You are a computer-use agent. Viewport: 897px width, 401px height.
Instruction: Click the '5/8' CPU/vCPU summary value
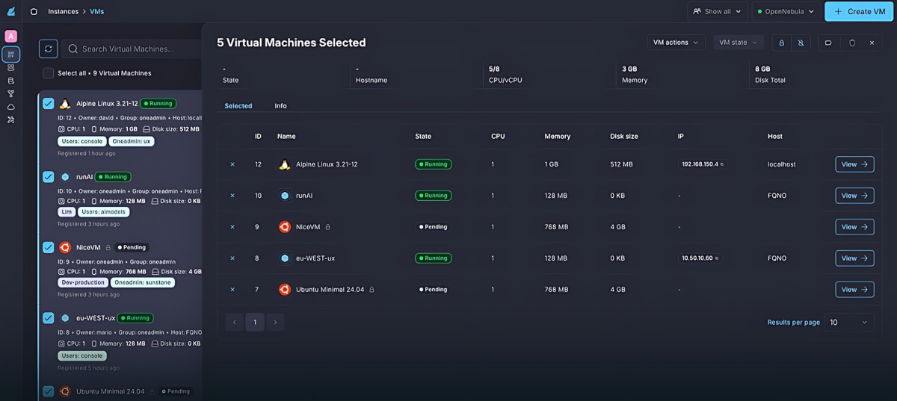pyautogui.click(x=494, y=69)
